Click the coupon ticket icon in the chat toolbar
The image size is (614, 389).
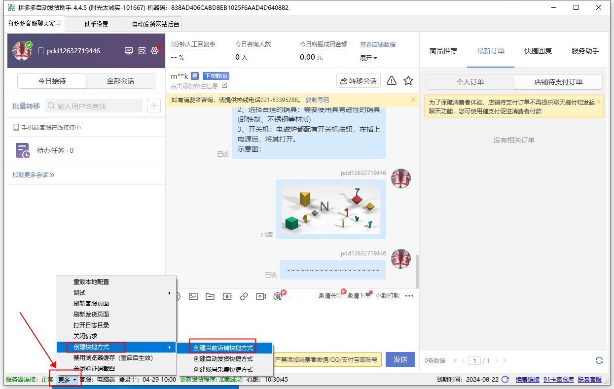pos(227,296)
